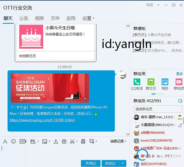Viewport: 184px width, 167px height.
Task: Open the title bar menu arrow beside 举报
Action: coord(158,5)
